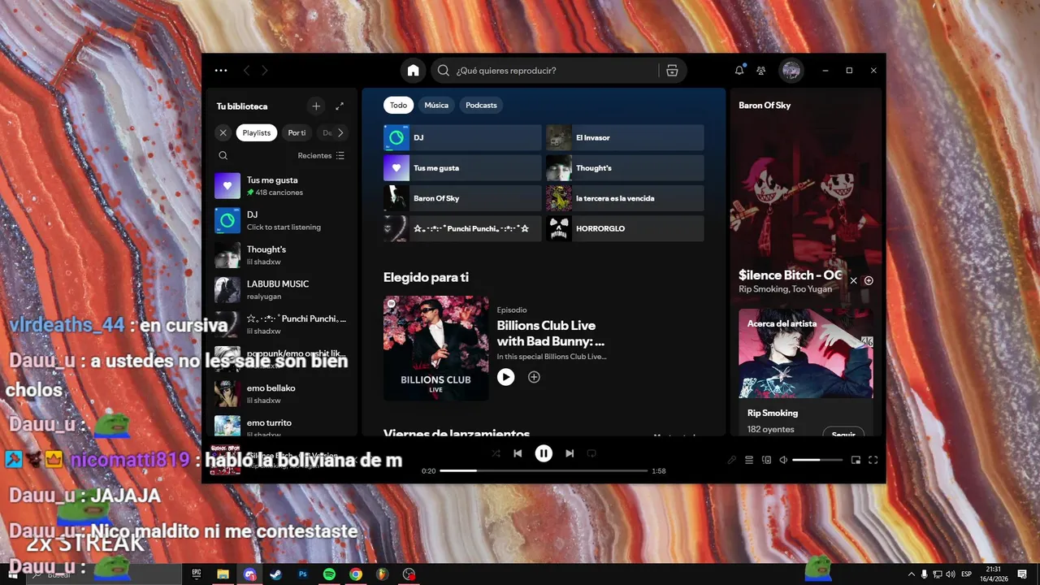Create a playlist with the library plus icon
Image resolution: width=1040 pixels, height=585 pixels.
(x=316, y=106)
